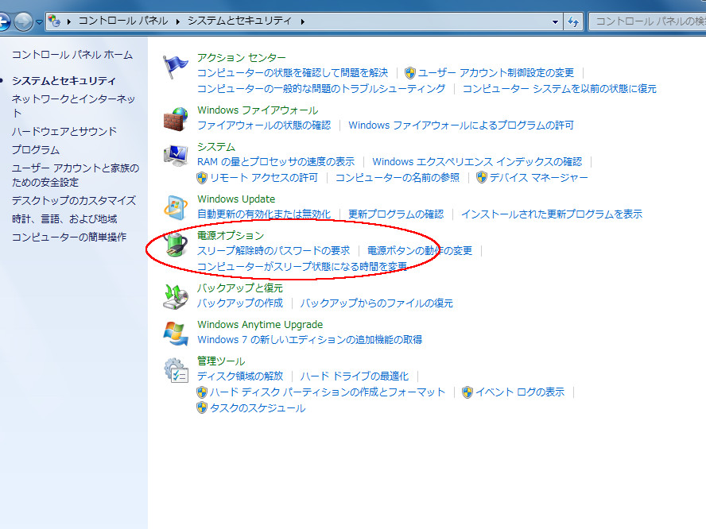Screen dimensions: 706x529
Task: Click the Windows Update icon
Action: 175,208
